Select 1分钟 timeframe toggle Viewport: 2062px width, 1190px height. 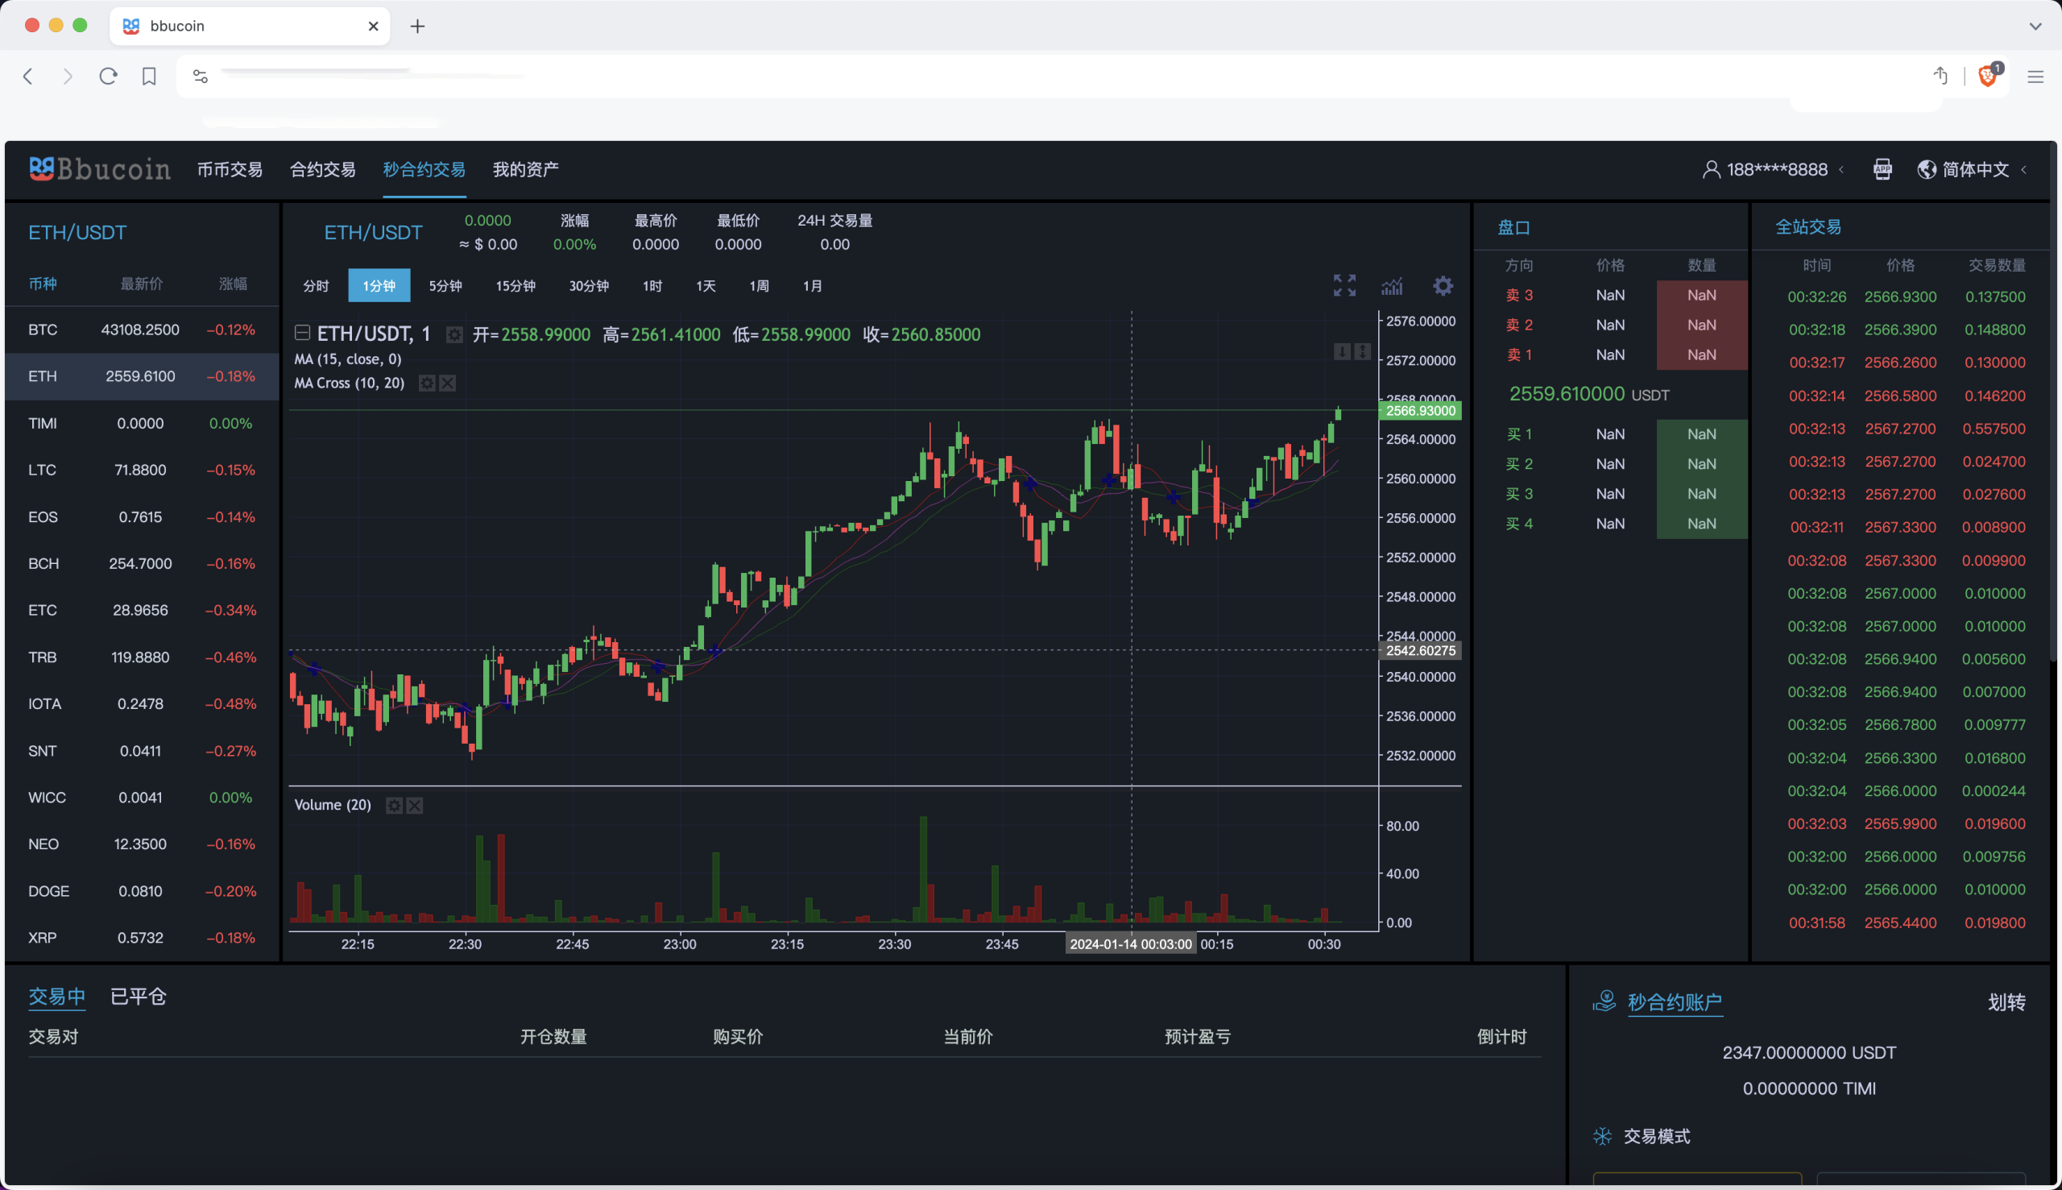pyautogui.click(x=379, y=286)
